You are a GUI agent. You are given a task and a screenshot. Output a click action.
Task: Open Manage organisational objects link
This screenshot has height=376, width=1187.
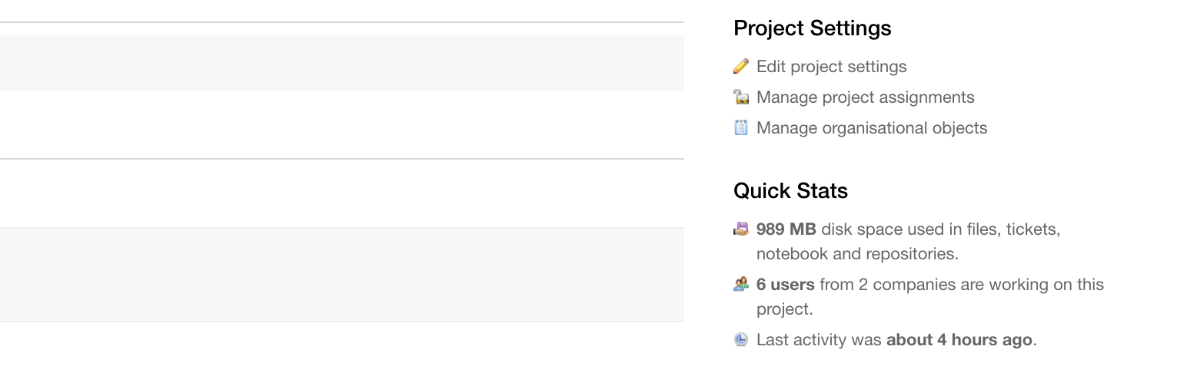coord(872,128)
